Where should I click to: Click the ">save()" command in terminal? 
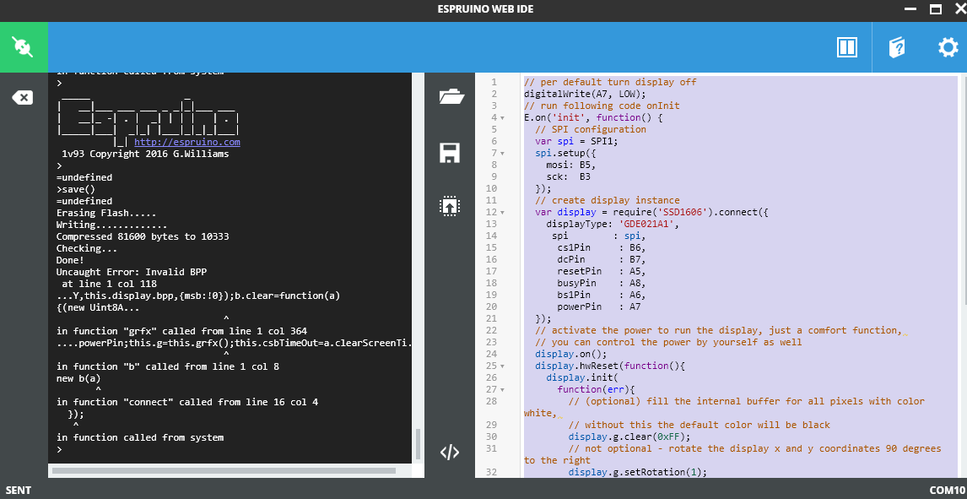click(x=75, y=189)
